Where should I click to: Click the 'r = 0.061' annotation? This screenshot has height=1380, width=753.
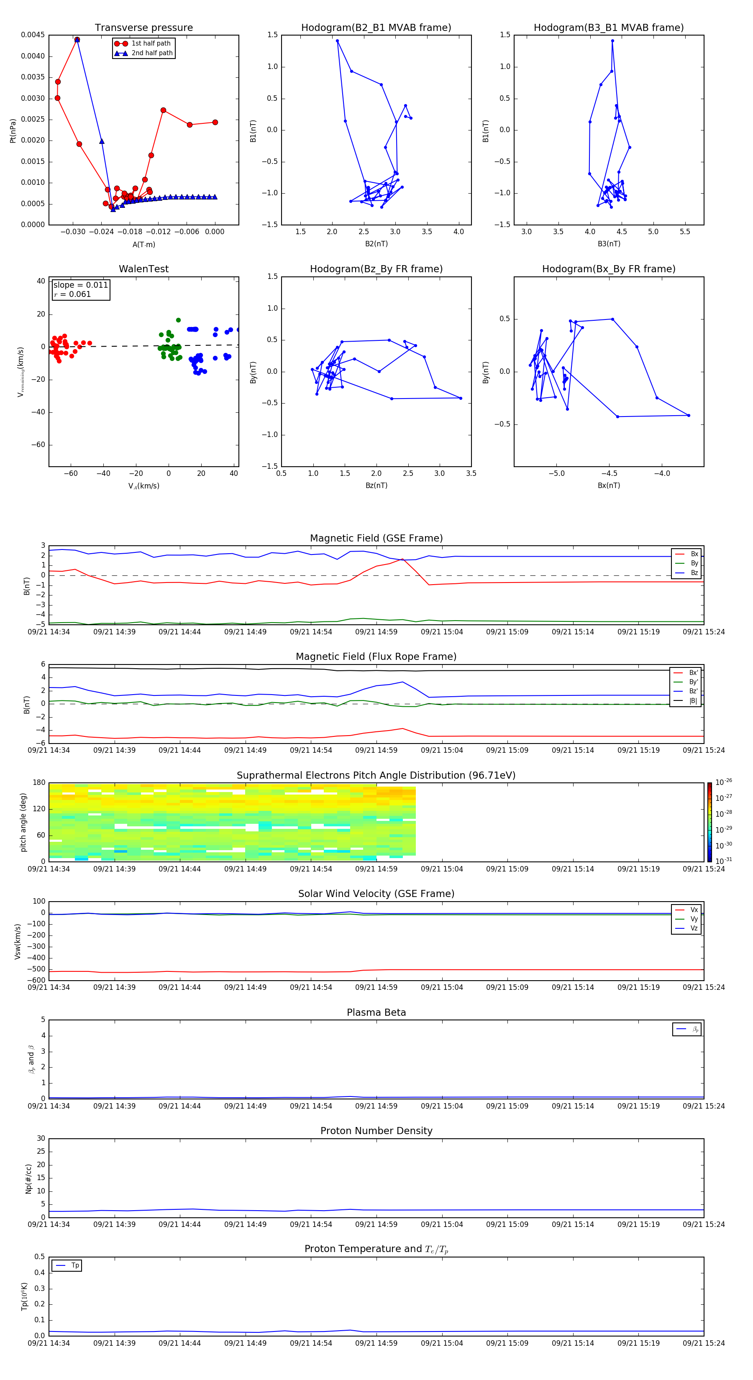72,294
